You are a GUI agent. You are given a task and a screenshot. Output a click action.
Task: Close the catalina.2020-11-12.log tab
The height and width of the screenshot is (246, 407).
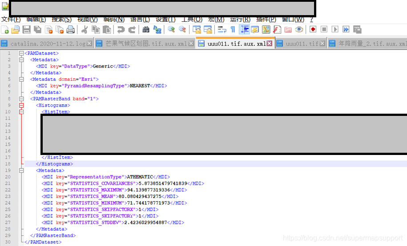89,43
